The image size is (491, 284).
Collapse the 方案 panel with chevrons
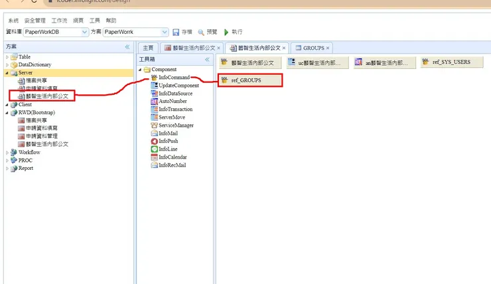pos(127,46)
